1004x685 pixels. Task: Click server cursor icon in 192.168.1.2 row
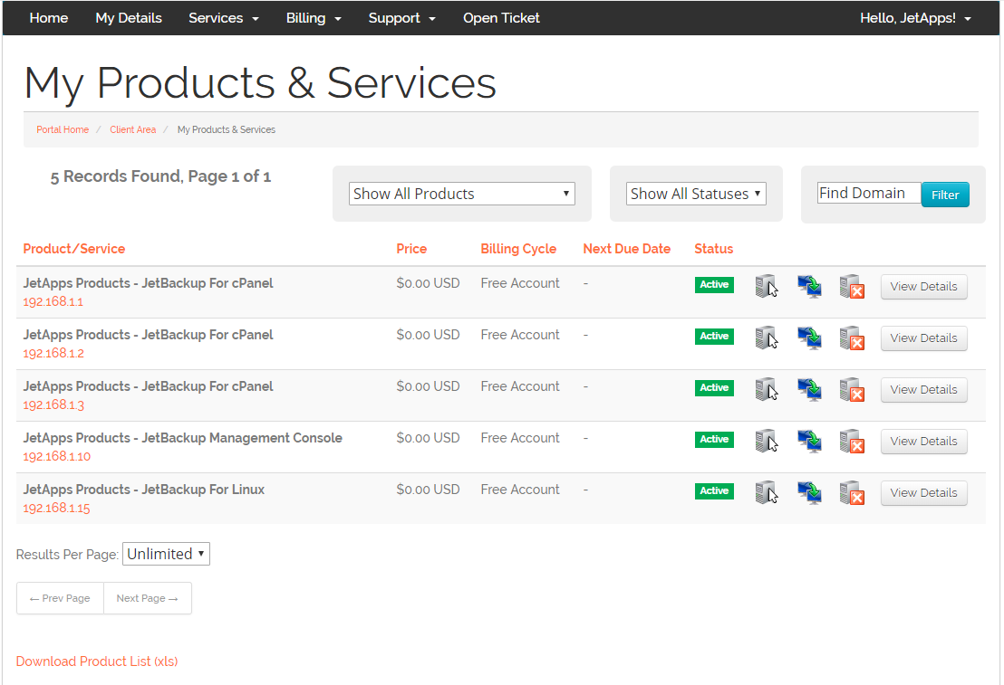(767, 338)
